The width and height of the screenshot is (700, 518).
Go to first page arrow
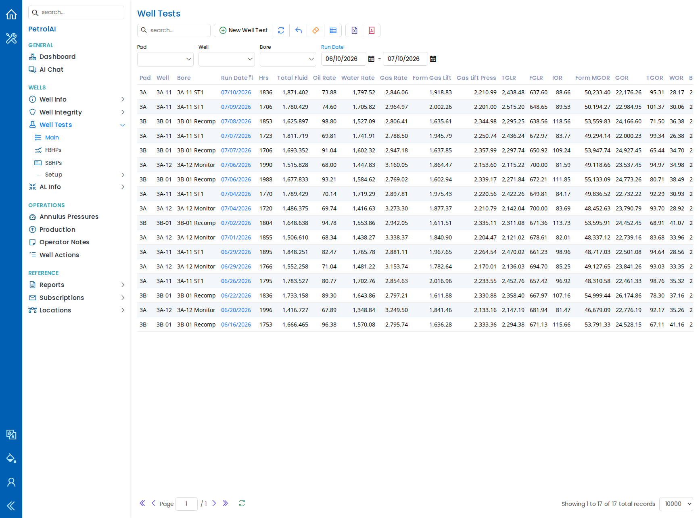click(142, 503)
